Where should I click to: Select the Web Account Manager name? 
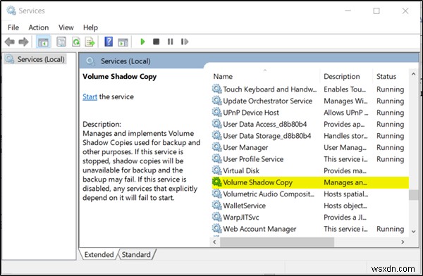click(259, 229)
